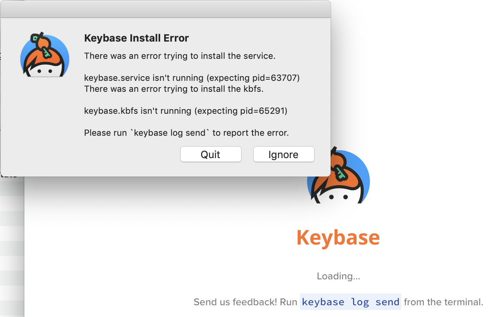Click the keybase.kbfs isn't running message

click(x=186, y=111)
